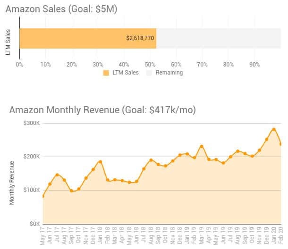Select the Jan 18 peak data point

pyautogui.click(x=101, y=162)
